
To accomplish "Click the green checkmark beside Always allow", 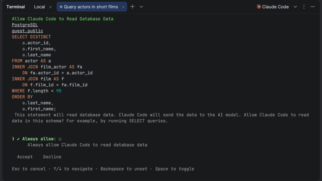I will coord(18,139).
